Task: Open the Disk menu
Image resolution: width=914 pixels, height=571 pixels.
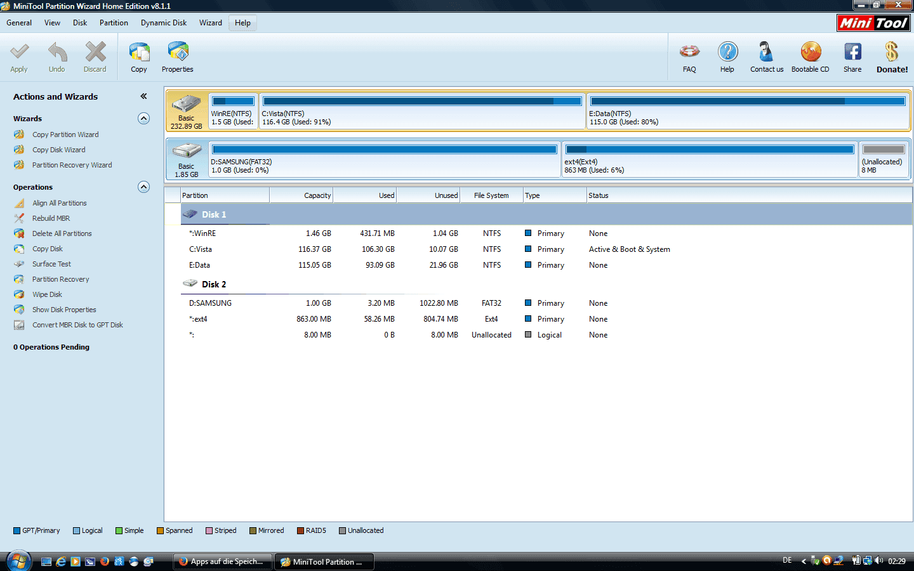Action: (x=80, y=23)
